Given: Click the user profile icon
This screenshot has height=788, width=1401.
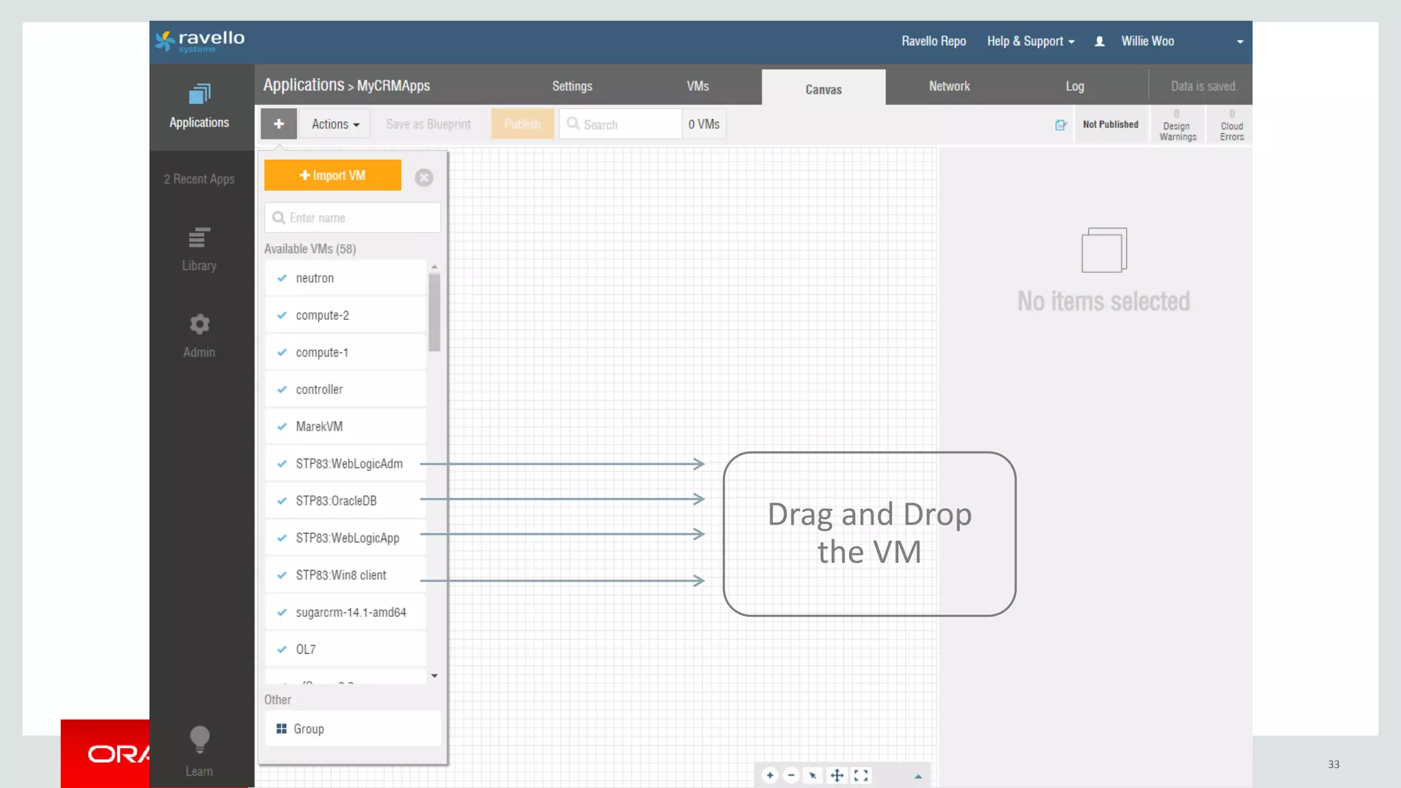Looking at the screenshot, I should pos(1099,42).
